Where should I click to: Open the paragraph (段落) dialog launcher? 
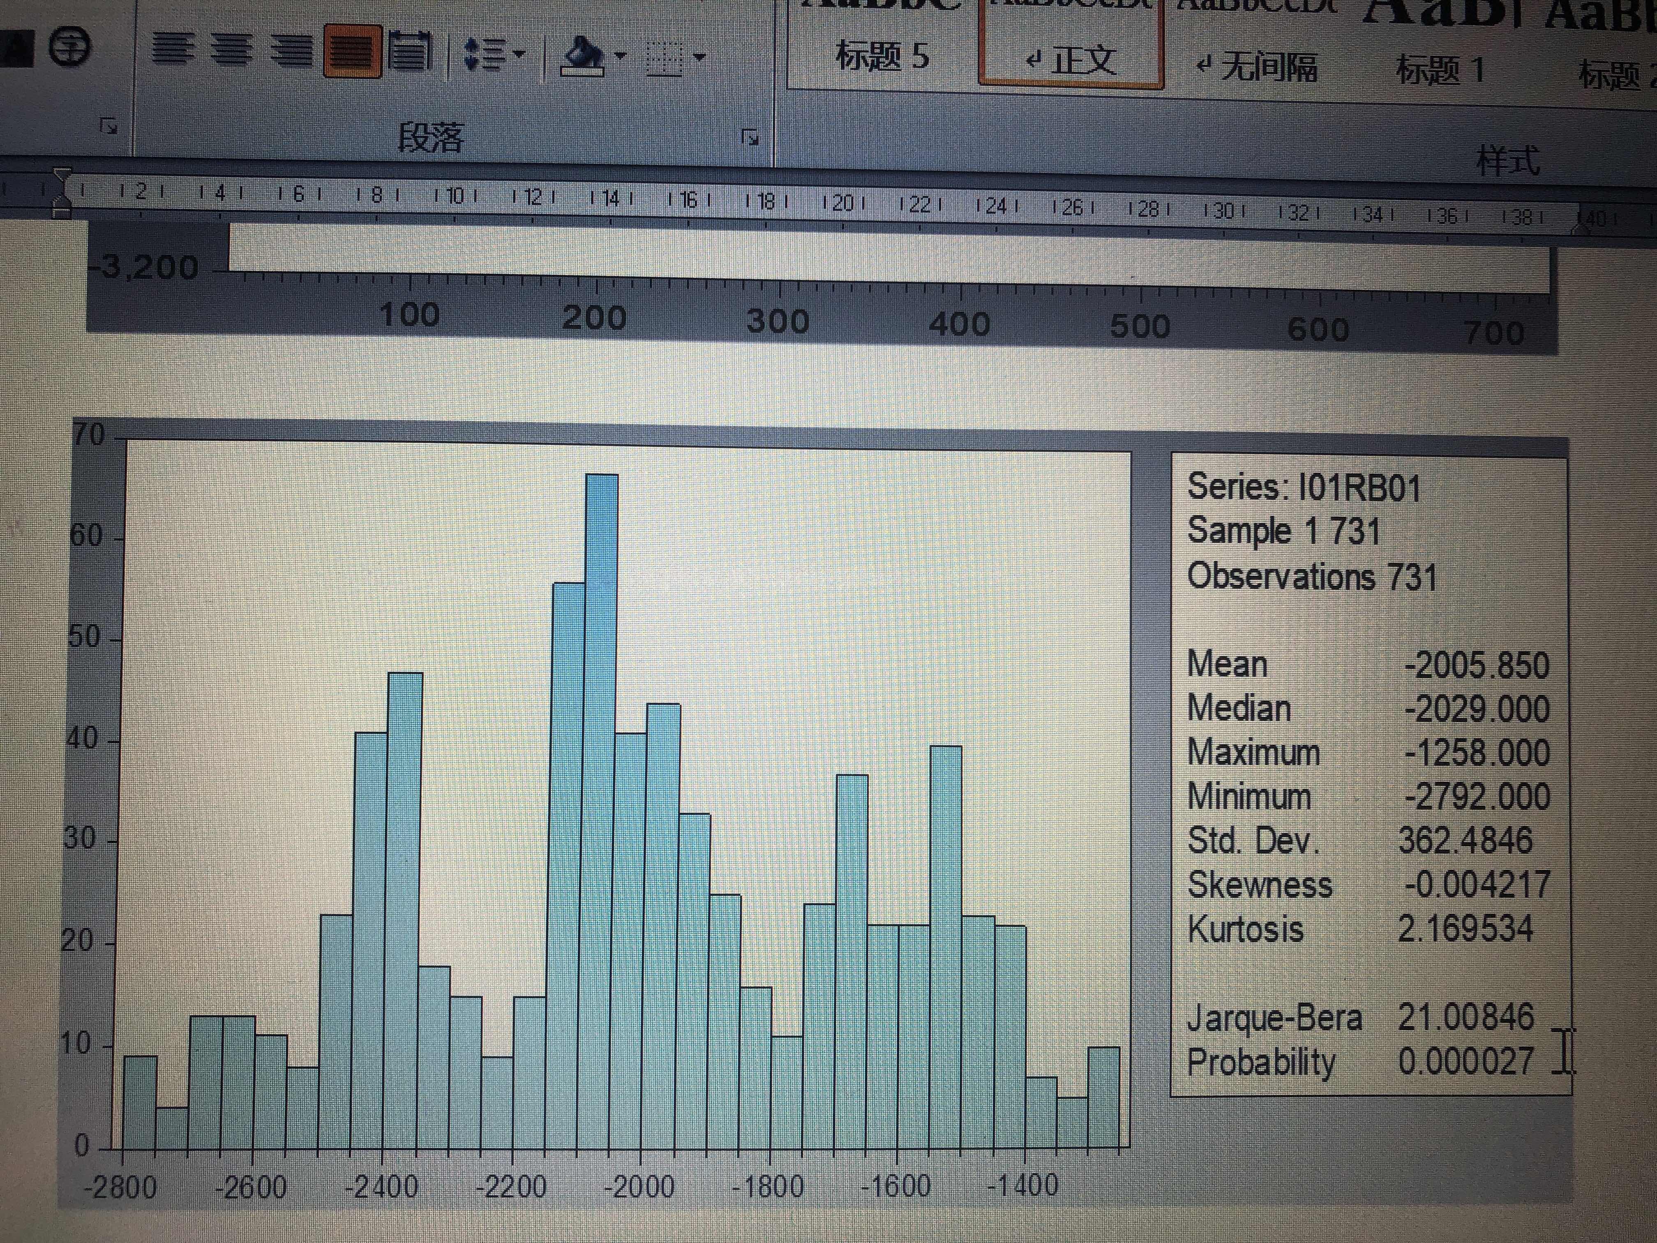click(x=749, y=137)
